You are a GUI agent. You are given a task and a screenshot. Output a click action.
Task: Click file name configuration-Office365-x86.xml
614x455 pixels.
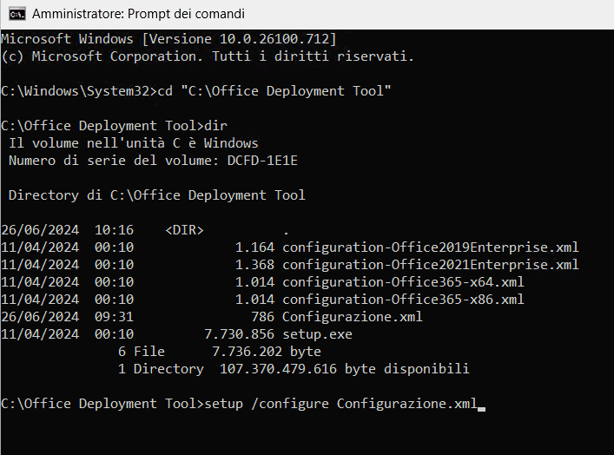point(403,300)
